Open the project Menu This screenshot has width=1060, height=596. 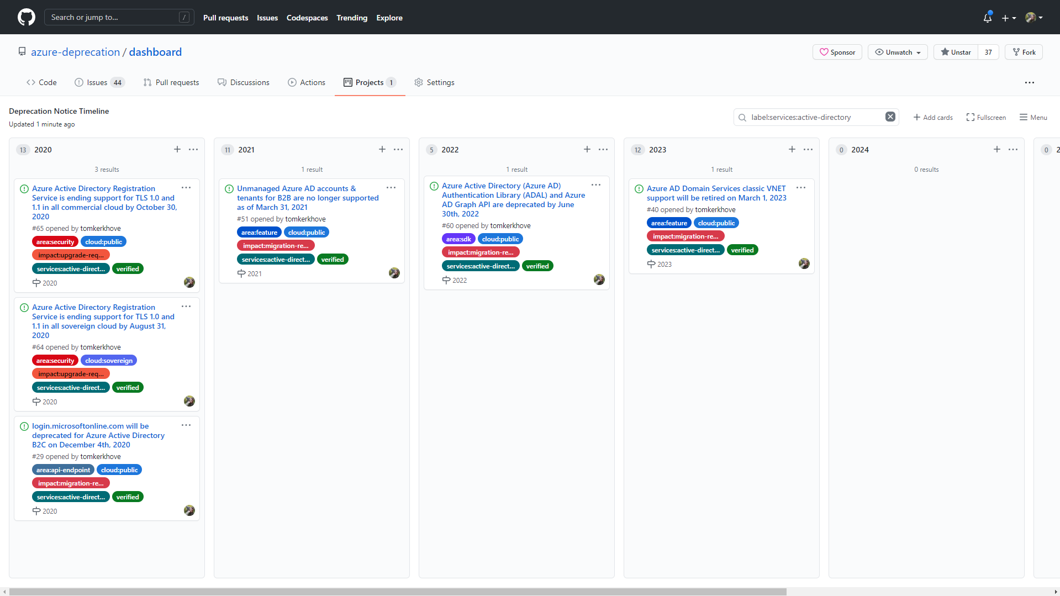[1033, 117]
